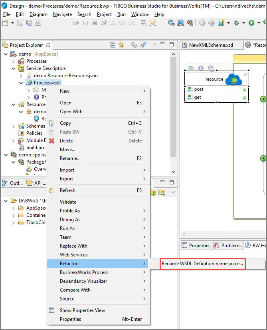
Task: Click the Show Properties View icon
Action: [51, 310]
